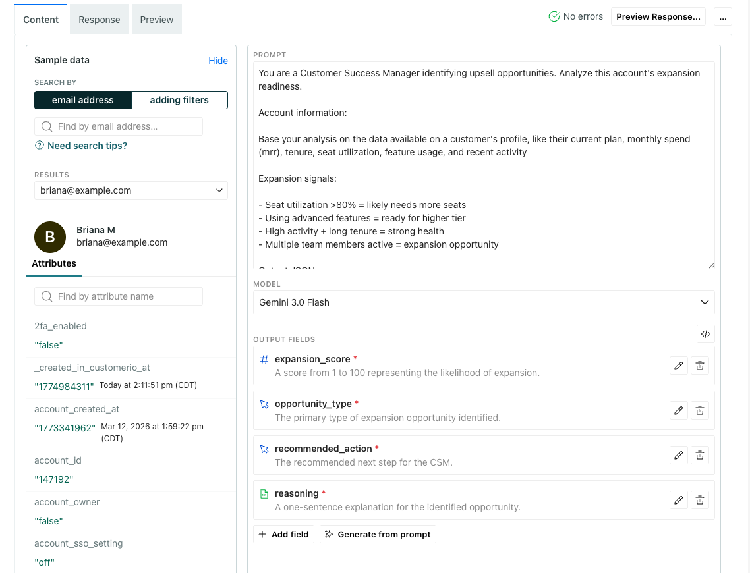Open the briana@example.com results dropdown

pos(130,190)
